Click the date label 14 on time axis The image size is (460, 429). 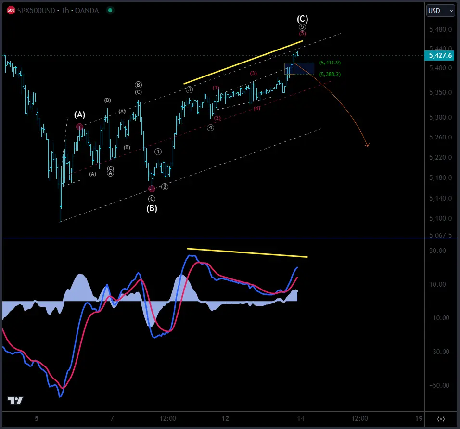pos(300,418)
